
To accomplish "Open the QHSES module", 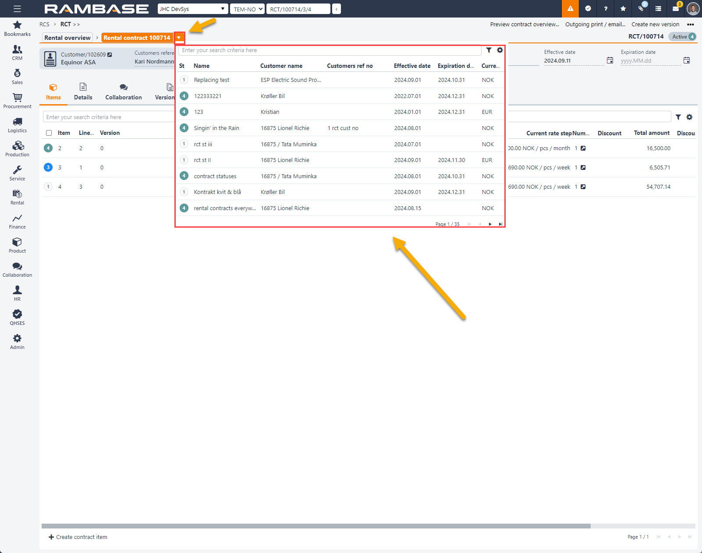I will tap(17, 317).
